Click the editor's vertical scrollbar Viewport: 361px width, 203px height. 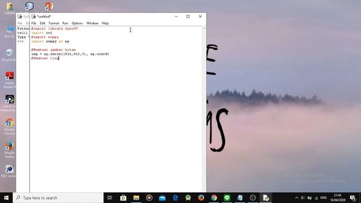click(x=204, y=109)
